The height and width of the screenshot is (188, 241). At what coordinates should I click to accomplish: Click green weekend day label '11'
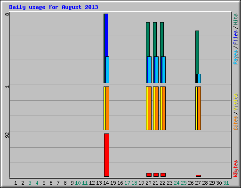(85, 183)
